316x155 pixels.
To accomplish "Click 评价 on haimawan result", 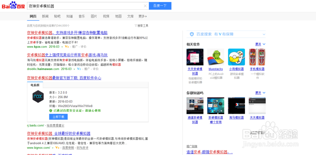I will coord(95,69).
